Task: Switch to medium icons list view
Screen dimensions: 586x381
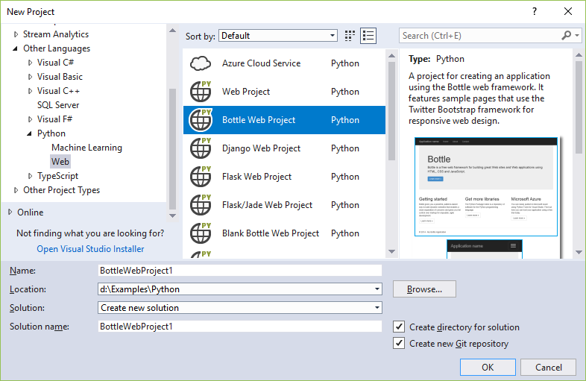Action: (368, 36)
